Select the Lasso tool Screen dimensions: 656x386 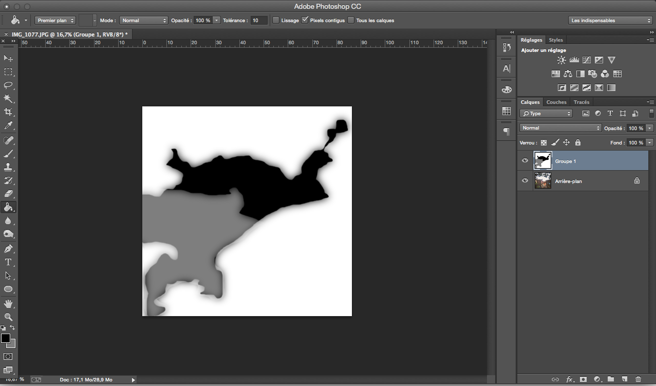point(8,85)
